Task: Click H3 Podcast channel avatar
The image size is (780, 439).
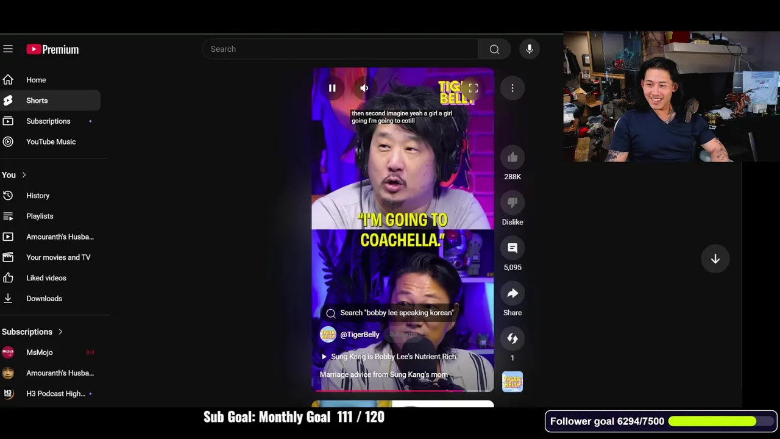Action: coord(8,394)
